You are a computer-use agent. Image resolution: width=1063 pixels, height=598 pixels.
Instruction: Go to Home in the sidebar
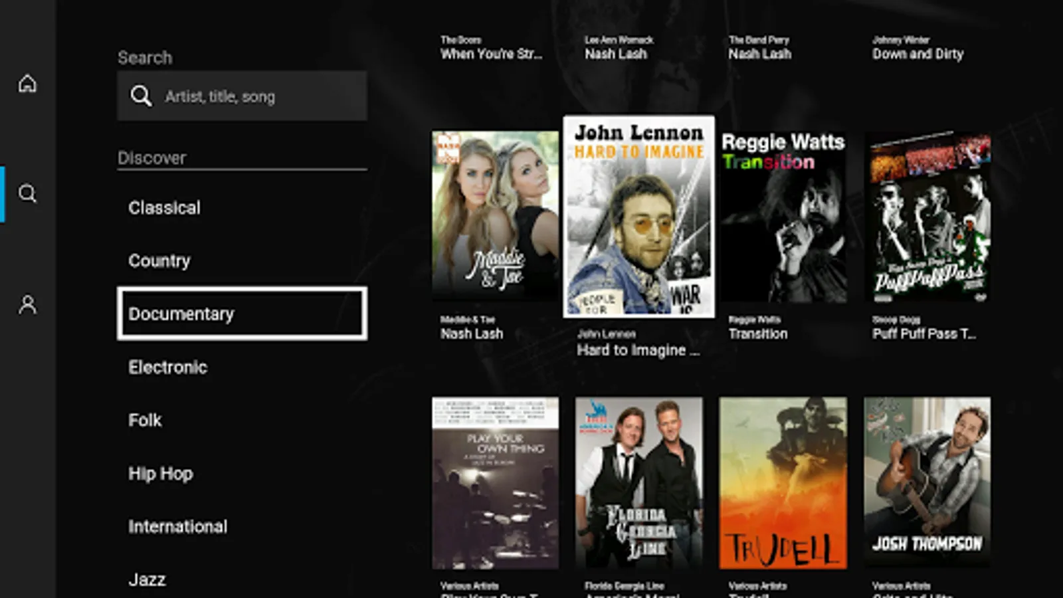27,84
